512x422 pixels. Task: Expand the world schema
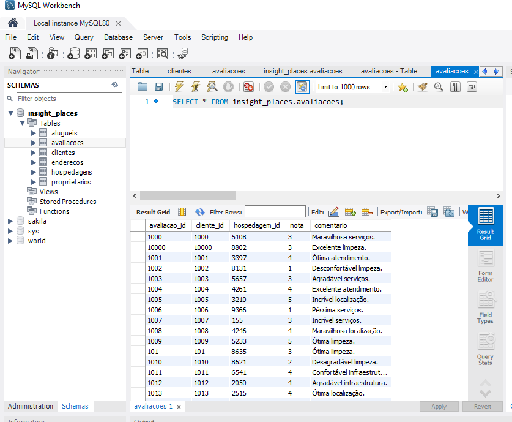[10, 241]
